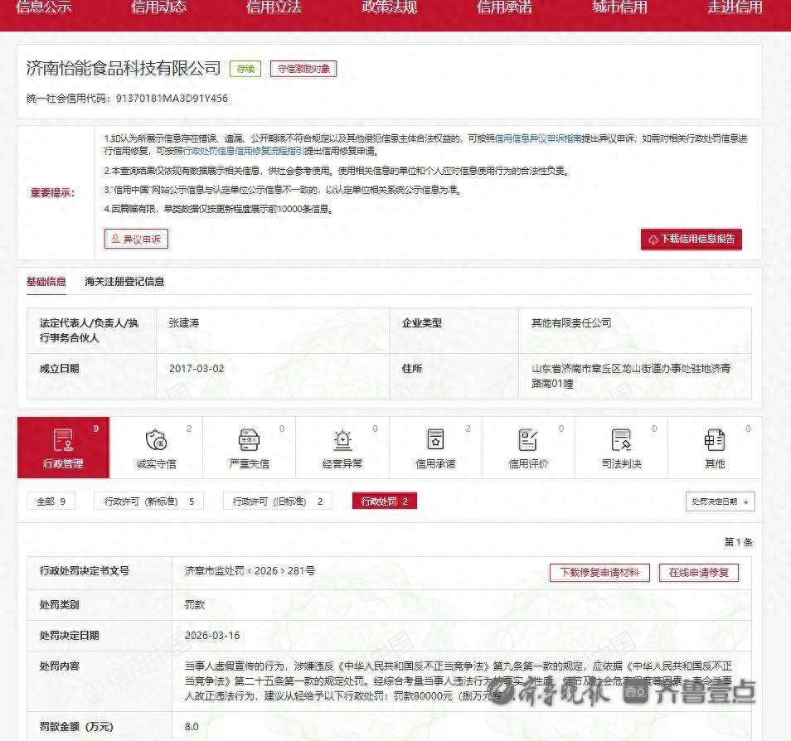Open 在线申请修复 button
Viewport: 791px width, 741px height.
[x=698, y=573]
